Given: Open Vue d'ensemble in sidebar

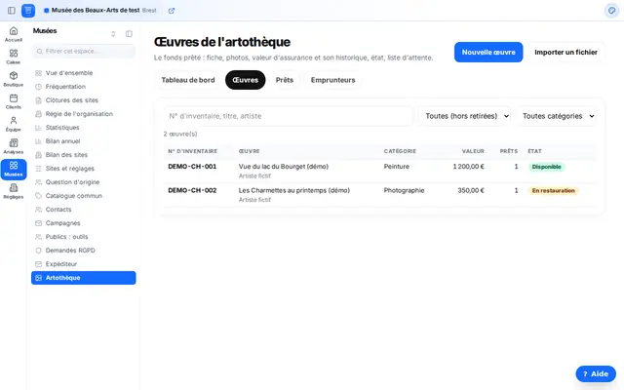Looking at the screenshot, I should (x=84, y=73).
